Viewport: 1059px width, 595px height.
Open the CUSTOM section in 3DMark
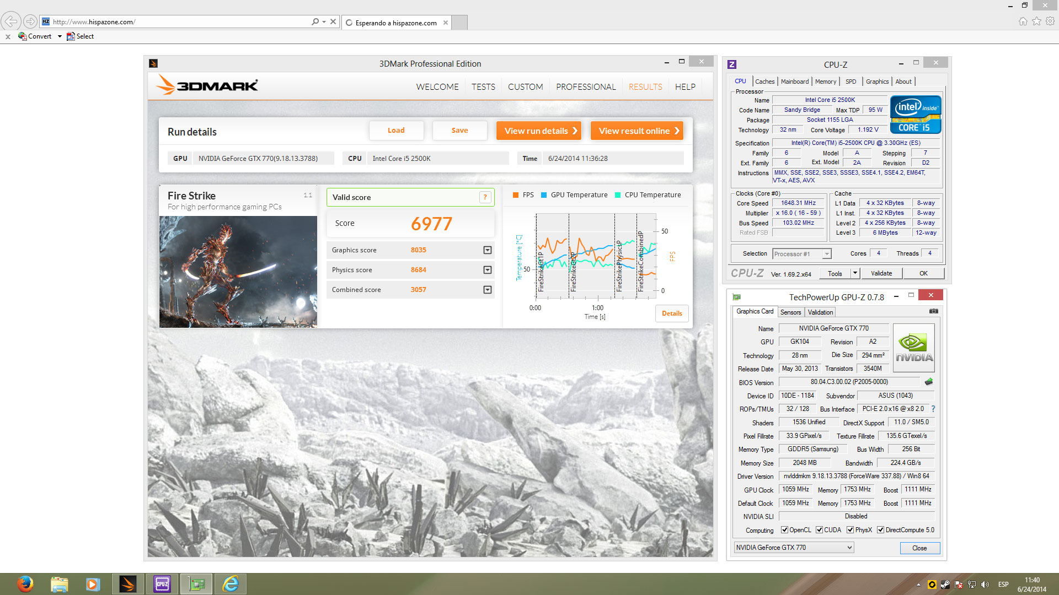click(525, 86)
